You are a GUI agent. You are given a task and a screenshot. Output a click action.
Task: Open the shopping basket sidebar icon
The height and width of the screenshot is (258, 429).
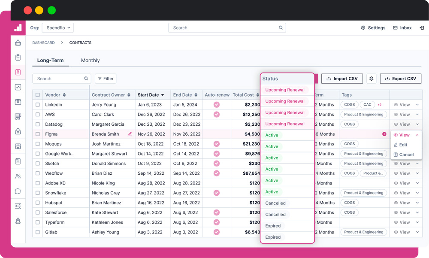18,43
